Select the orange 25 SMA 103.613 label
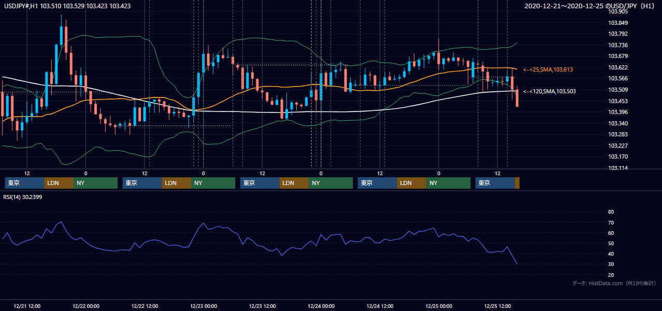The image size is (662, 311). coord(548,69)
